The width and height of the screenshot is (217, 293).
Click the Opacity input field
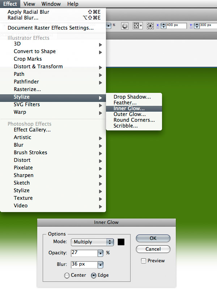pyautogui.click(x=84, y=253)
